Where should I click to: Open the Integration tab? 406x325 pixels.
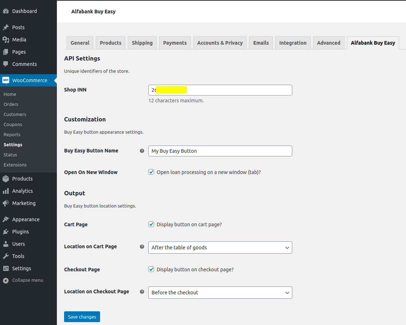click(x=293, y=43)
